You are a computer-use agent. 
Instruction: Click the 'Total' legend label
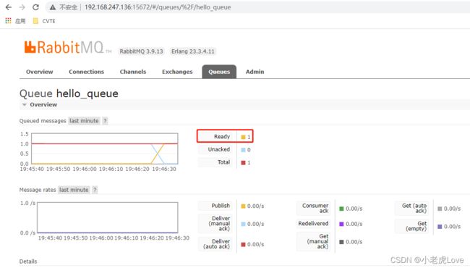click(223, 162)
